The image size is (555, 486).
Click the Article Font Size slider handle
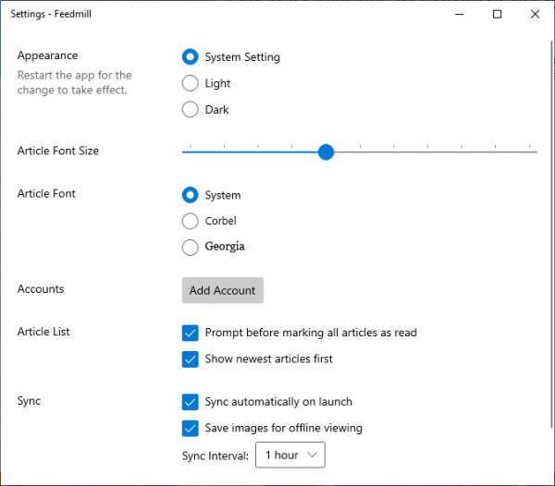[326, 152]
